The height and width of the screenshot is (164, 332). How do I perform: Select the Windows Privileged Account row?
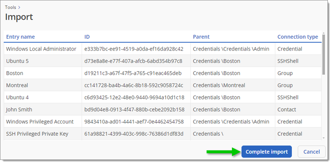(162, 121)
